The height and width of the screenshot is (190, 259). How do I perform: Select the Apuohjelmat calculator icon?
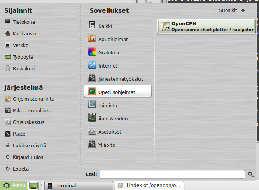point(92,38)
